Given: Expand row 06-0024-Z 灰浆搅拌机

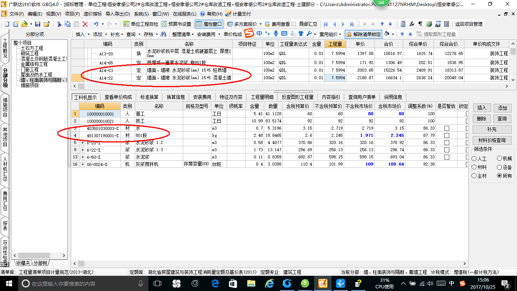Looking at the screenshot, I should (83, 164).
